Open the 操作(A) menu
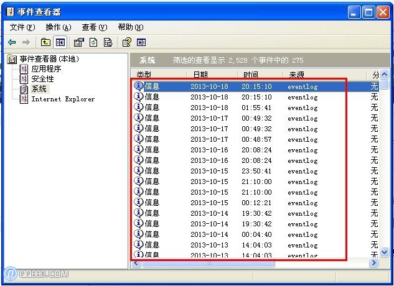 click(59, 27)
